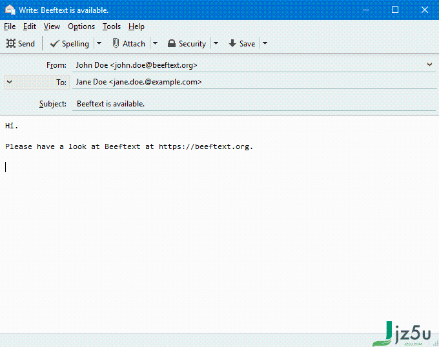This screenshot has width=439, height=347.
Task: Minimize the Write window
Action: coord(366,10)
